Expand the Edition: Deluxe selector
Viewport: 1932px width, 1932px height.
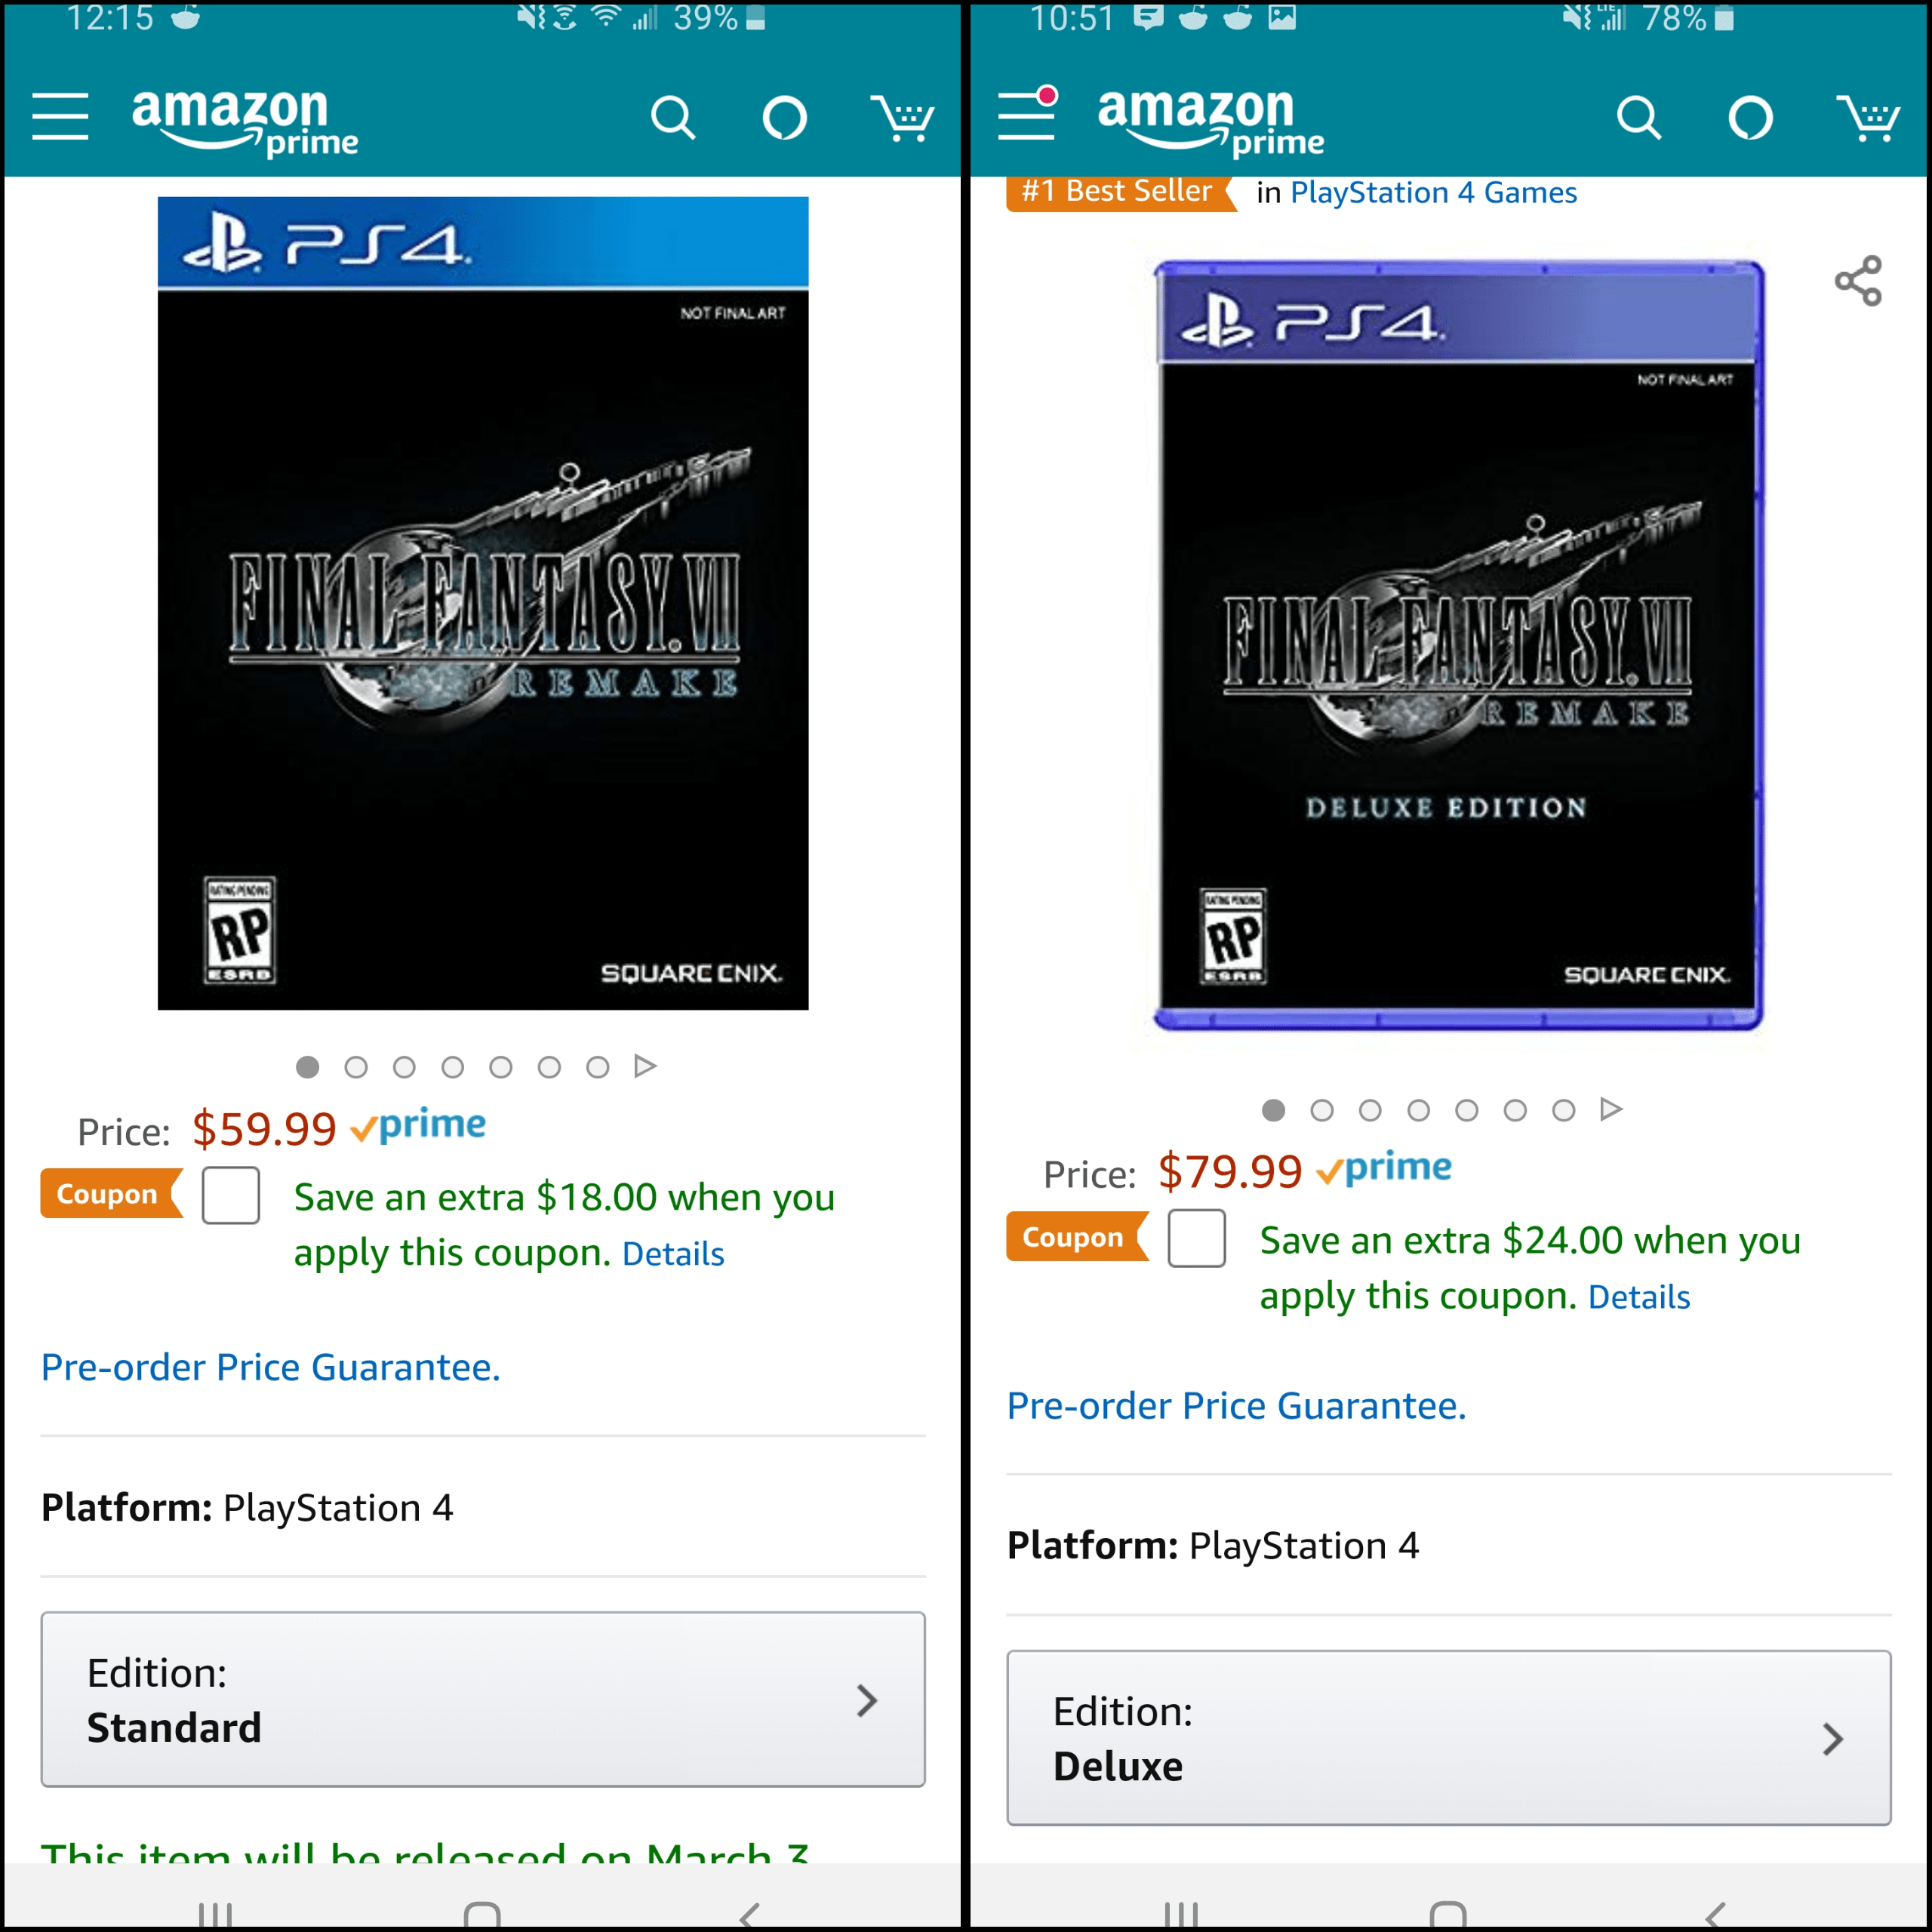click(1449, 1738)
